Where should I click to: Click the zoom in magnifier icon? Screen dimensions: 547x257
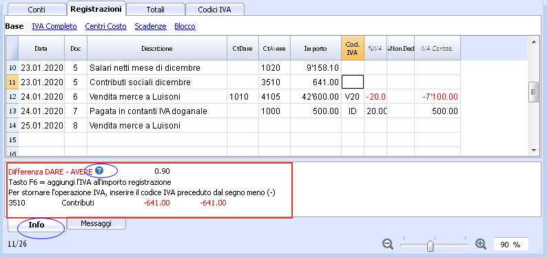coord(481,244)
